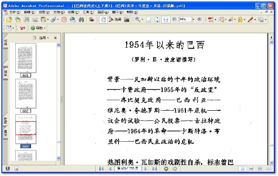Click the Secure padlock icon

(240, 19)
